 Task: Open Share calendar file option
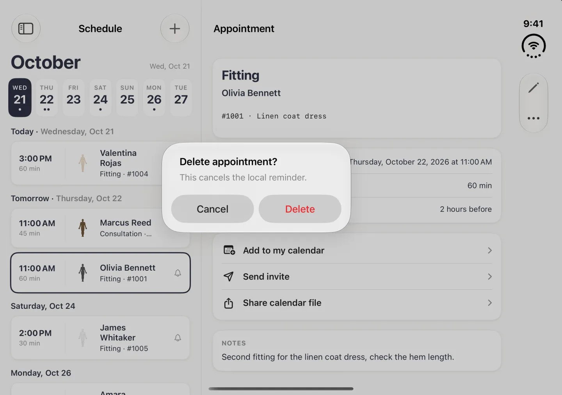click(x=357, y=303)
